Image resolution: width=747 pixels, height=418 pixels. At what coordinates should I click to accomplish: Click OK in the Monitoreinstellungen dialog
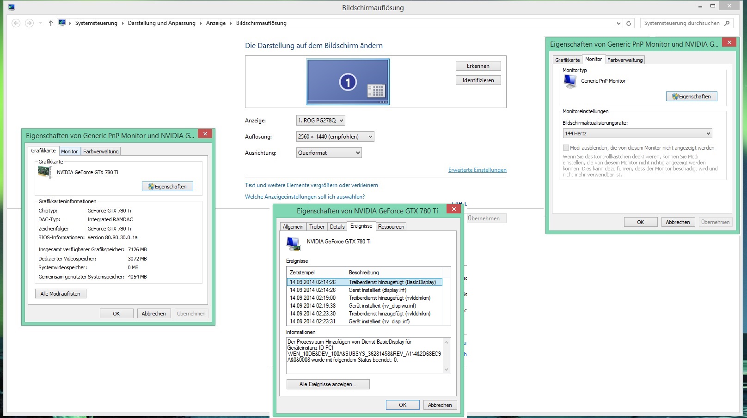coord(641,222)
